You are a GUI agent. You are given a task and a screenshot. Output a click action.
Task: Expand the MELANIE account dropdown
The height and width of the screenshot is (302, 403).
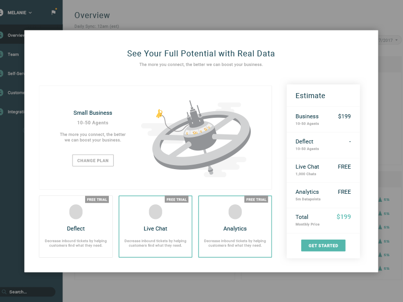point(19,12)
